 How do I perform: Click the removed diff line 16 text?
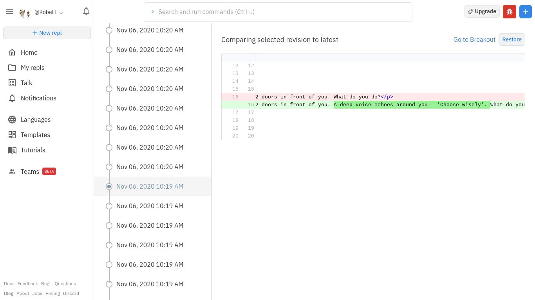(x=324, y=97)
